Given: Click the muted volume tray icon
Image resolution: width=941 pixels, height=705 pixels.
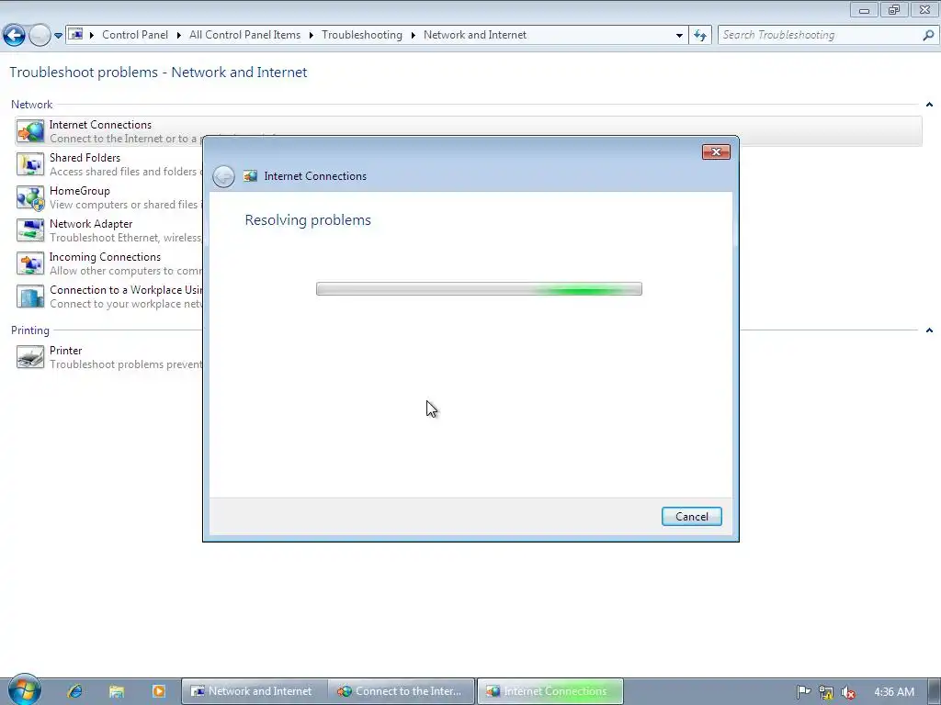Looking at the screenshot, I should [x=848, y=692].
